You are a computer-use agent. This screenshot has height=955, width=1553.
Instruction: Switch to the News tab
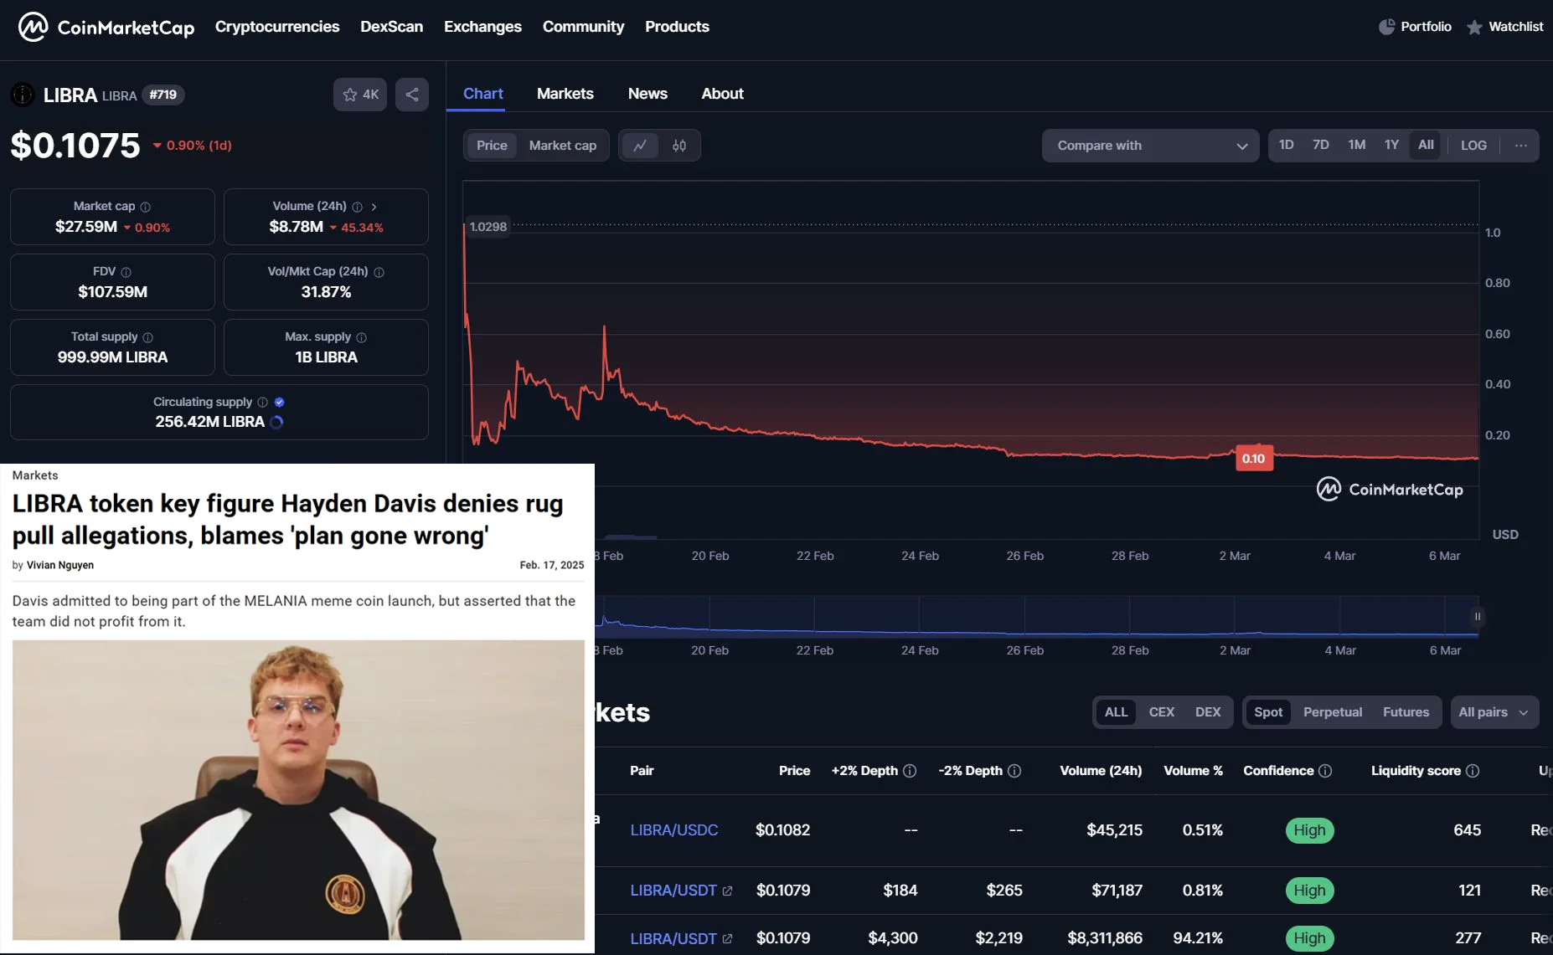coord(647,93)
